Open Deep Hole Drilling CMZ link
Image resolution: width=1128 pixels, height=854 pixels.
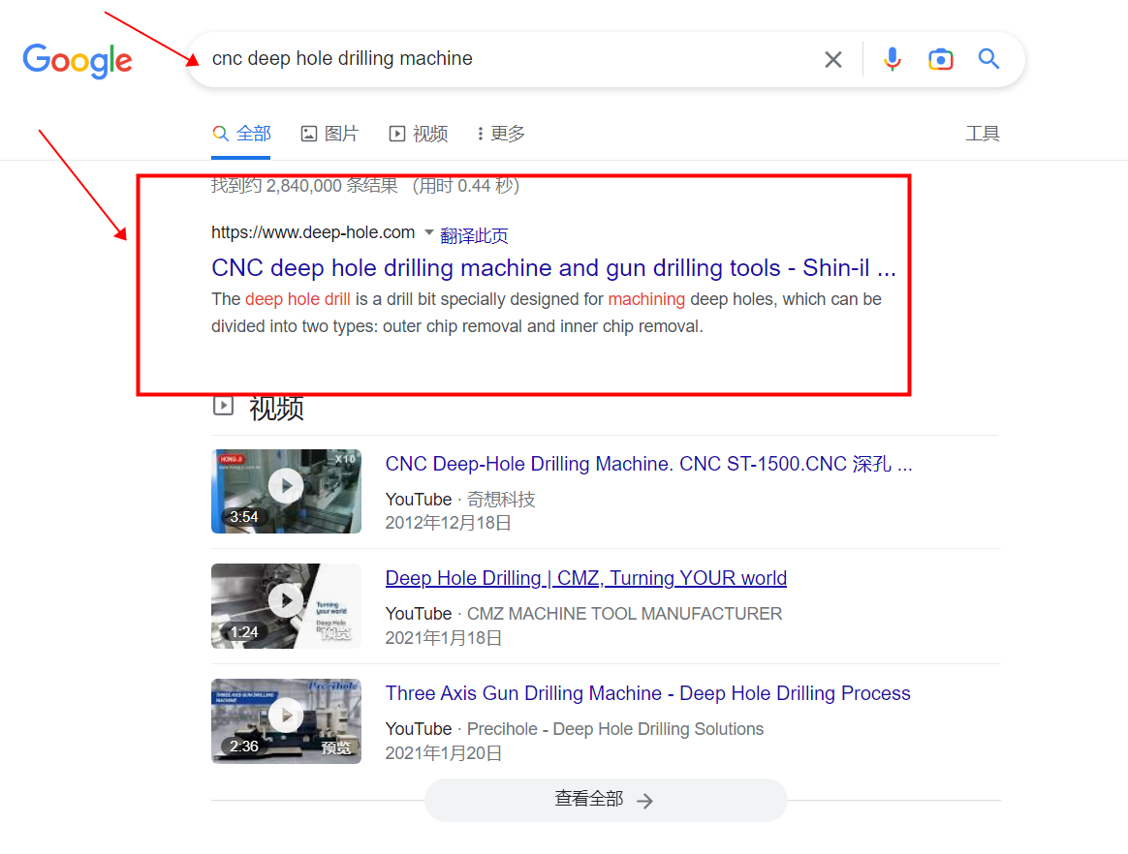point(585,579)
